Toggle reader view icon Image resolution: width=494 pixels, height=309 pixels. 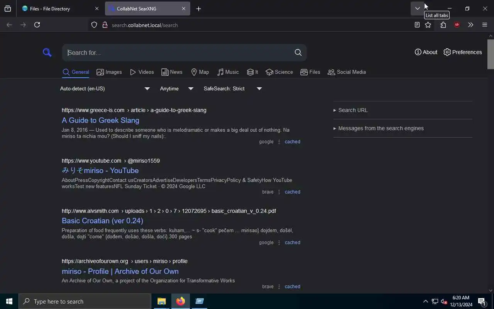[x=417, y=25]
